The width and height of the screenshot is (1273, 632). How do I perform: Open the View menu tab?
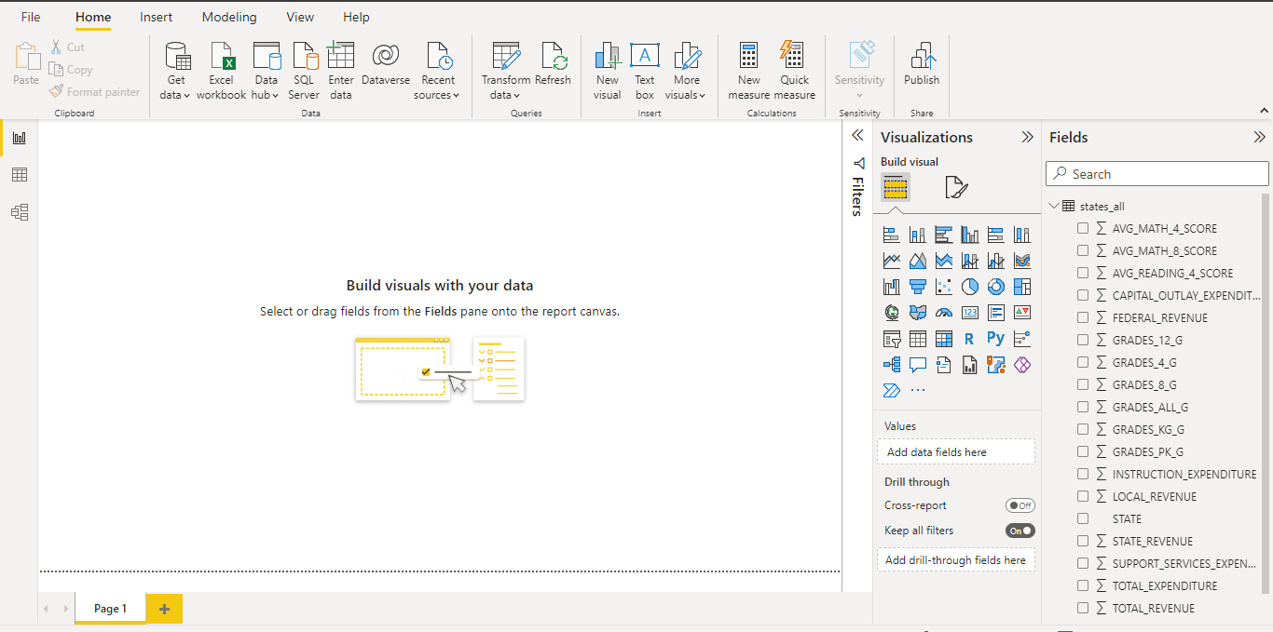(299, 16)
